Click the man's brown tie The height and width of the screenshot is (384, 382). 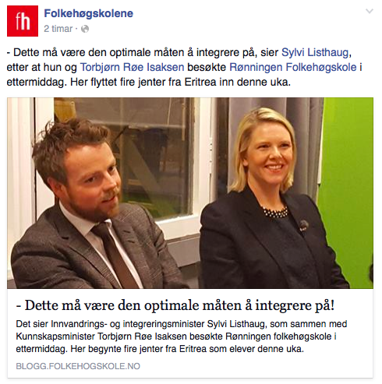pos(115,255)
